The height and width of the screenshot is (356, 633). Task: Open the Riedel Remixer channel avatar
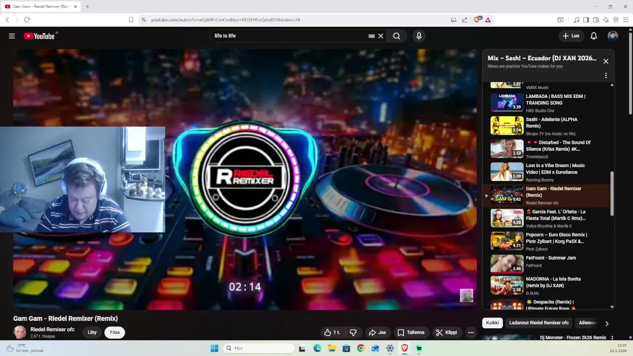pos(20,332)
